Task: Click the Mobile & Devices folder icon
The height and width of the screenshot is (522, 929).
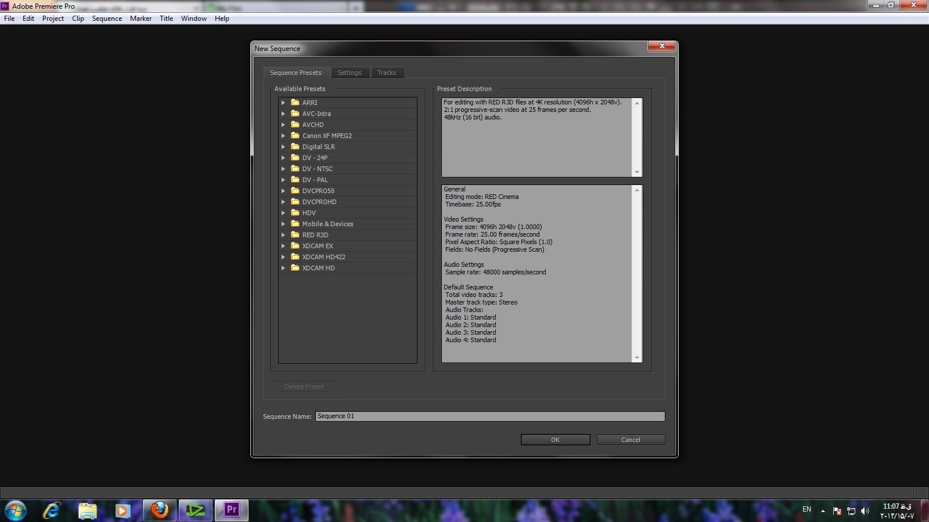Action: point(295,223)
